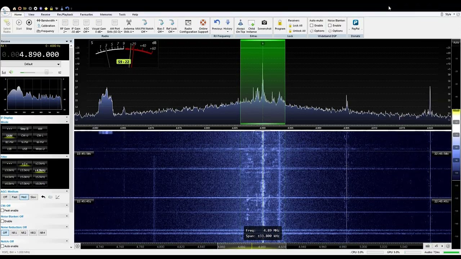Image resolution: width=461 pixels, height=259 pixels.
Task: Switch to the Rec/Playback tab
Action: (x=65, y=14)
